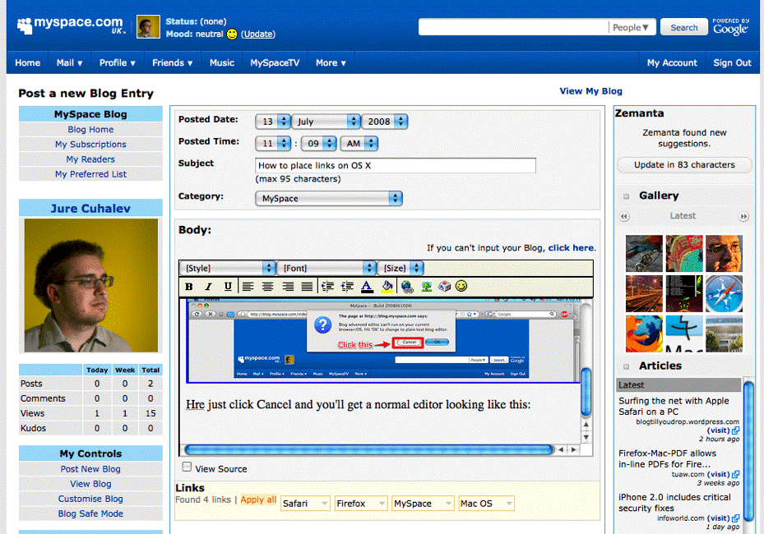Click the MySpace logo in the header
This screenshot has height=534, width=764.
click(70, 25)
